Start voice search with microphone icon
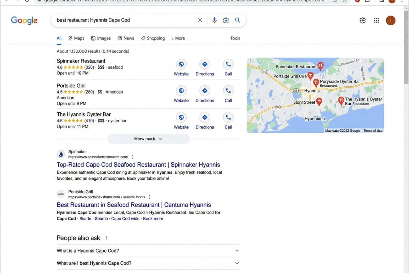The height and width of the screenshot is (273, 409). 214,20
